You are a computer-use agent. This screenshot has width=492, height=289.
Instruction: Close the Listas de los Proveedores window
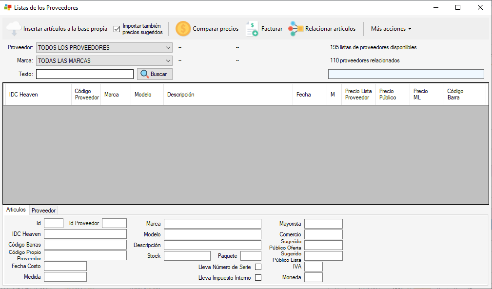[x=480, y=7]
